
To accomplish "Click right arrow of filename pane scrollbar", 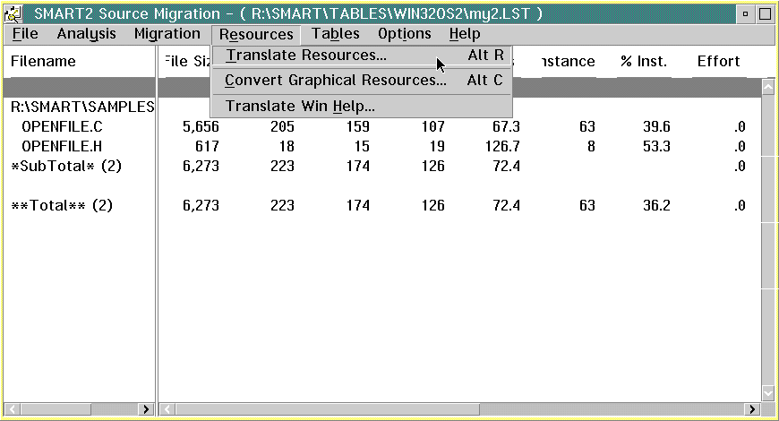I will (147, 409).
